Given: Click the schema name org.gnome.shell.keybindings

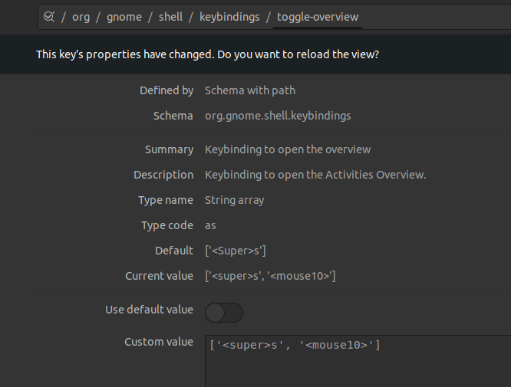Looking at the screenshot, I should pyautogui.click(x=278, y=116).
